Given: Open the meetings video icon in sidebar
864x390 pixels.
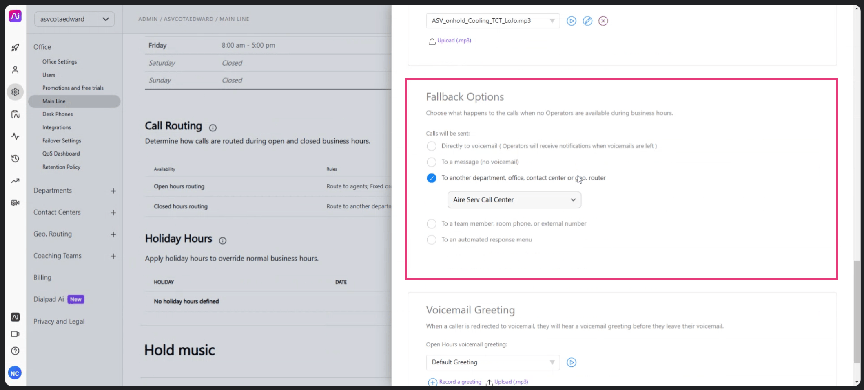Looking at the screenshot, I should coord(15,334).
